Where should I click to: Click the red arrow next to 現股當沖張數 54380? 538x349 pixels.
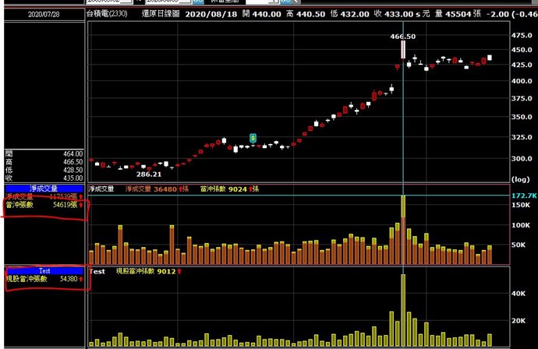click(x=80, y=278)
